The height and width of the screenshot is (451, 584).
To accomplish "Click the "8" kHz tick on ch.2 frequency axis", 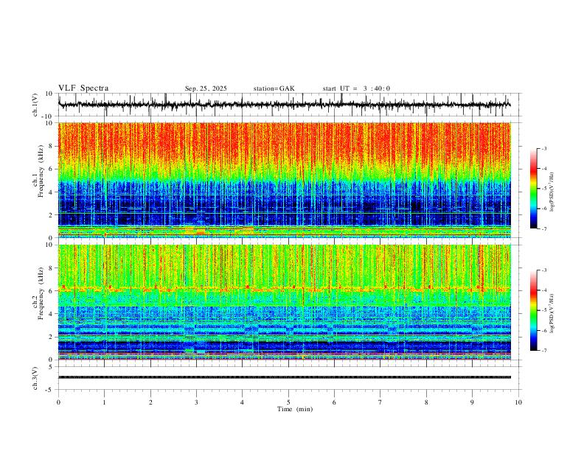I will [x=52, y=268].
